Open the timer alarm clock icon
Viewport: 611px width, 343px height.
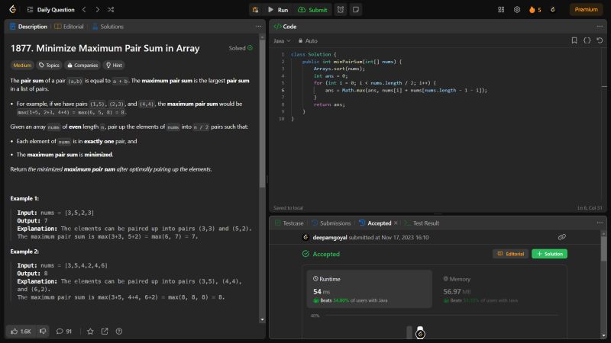click(x=341, y=10)
